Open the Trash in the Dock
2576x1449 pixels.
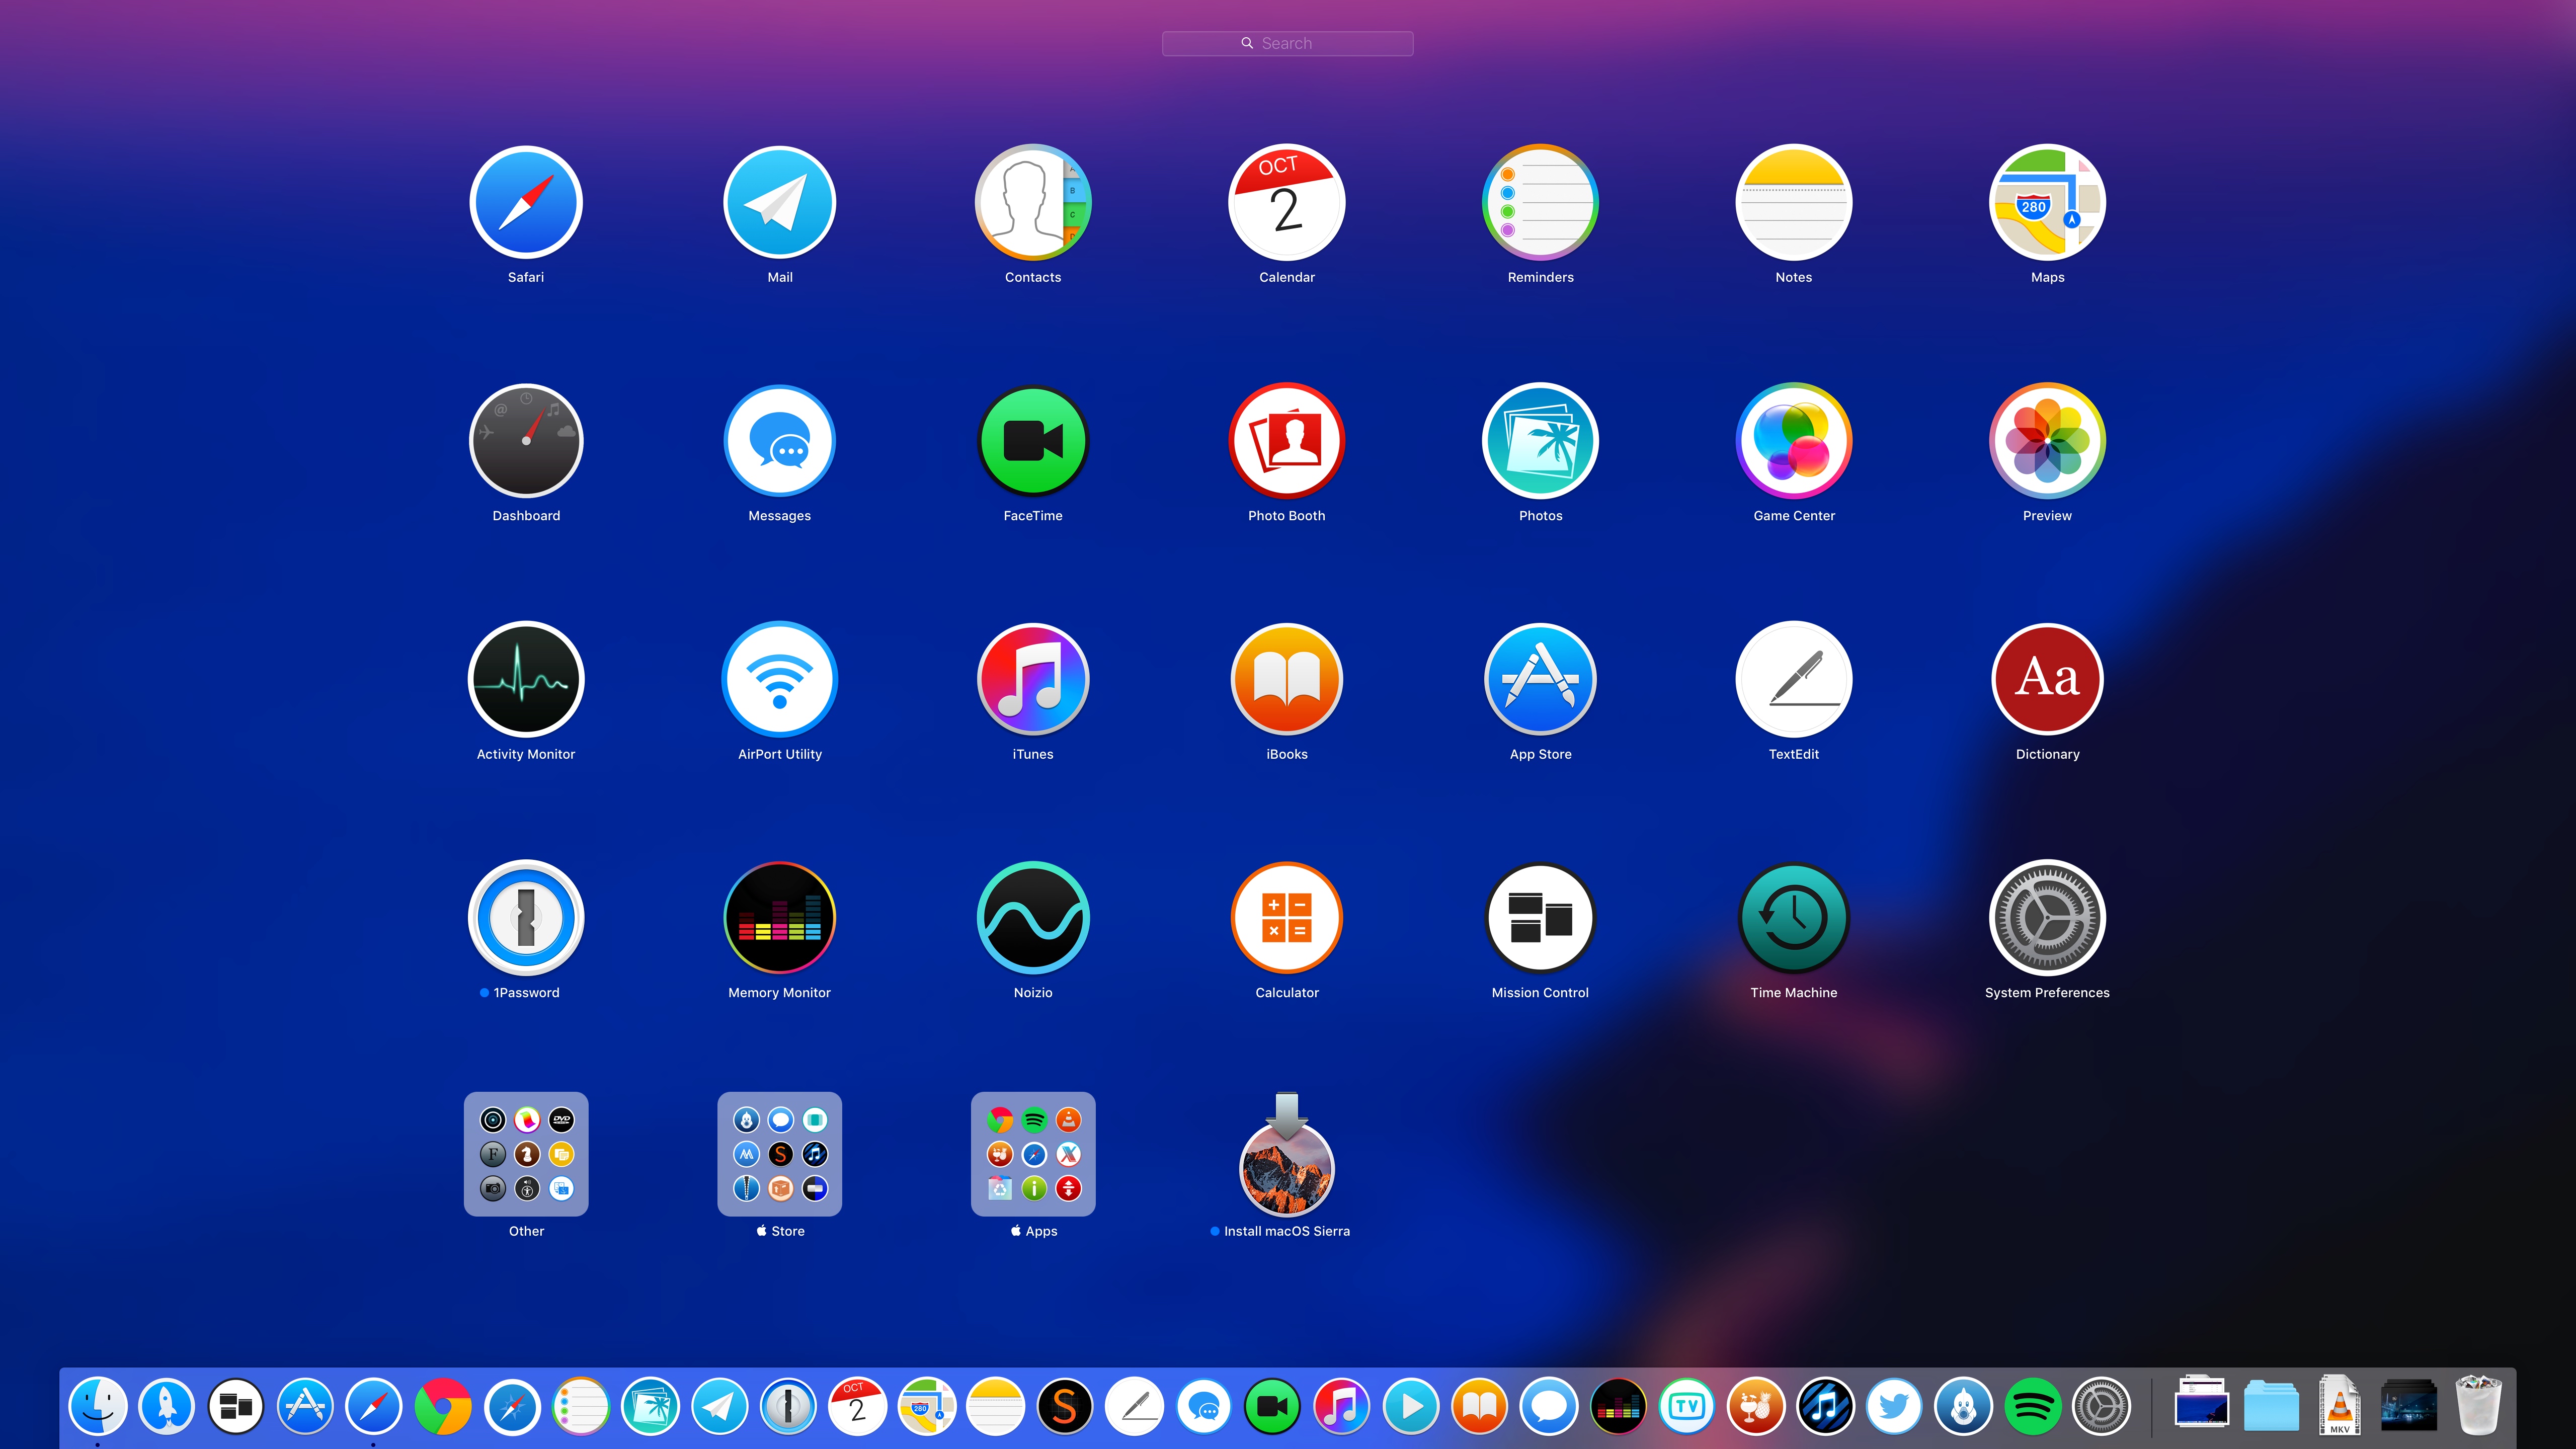click(x=2478, y=1406)
